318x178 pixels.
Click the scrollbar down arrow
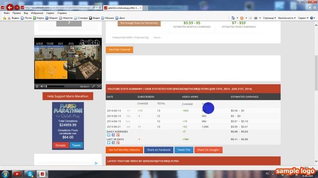316,162
